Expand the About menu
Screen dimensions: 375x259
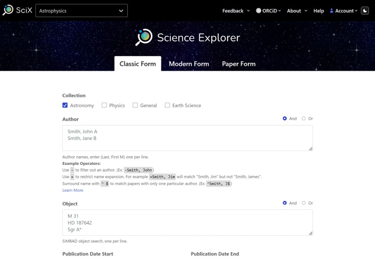[297, 11]
